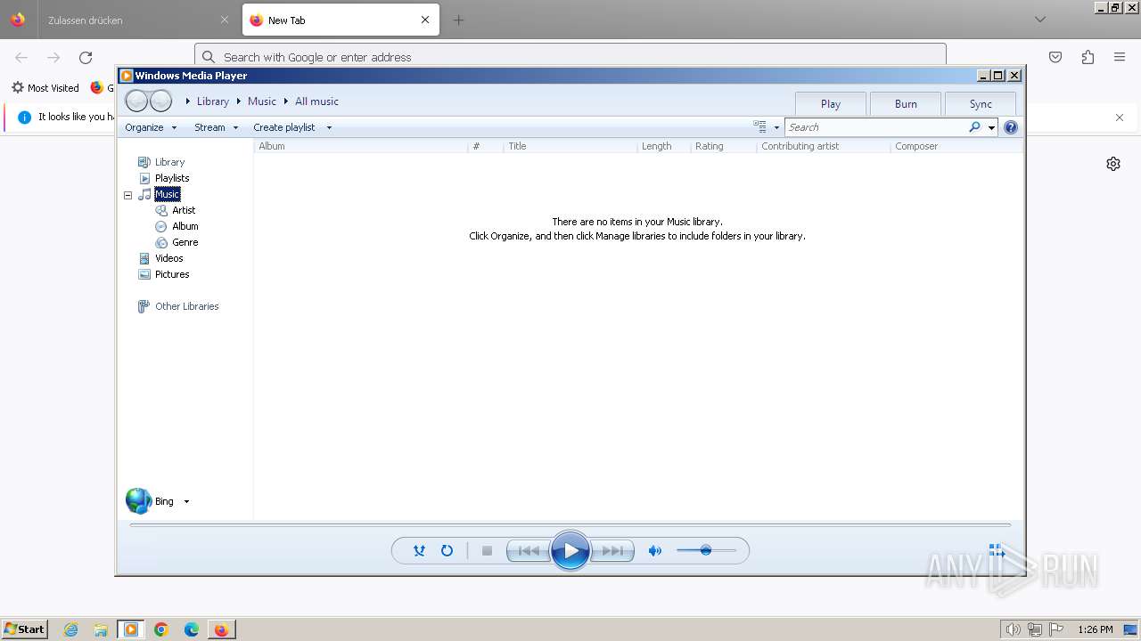Select Library in the navigation tree

click(x=169, y=162)
